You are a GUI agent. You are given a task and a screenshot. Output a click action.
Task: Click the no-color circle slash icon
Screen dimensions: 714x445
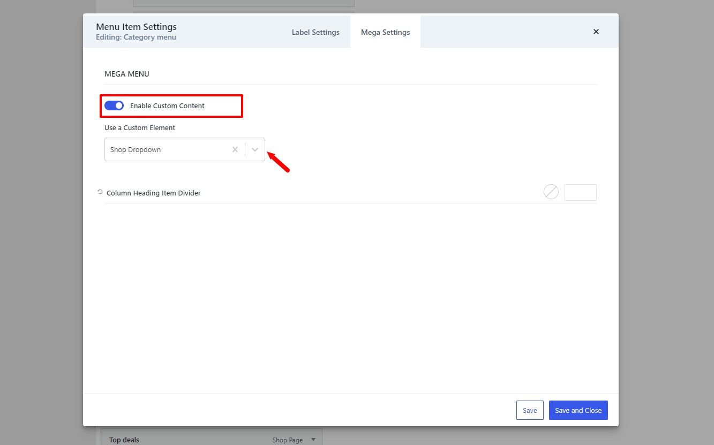point(551,192)
